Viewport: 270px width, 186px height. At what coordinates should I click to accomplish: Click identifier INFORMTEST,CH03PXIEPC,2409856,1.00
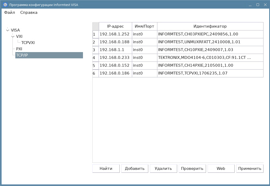[x=210, y=34]
